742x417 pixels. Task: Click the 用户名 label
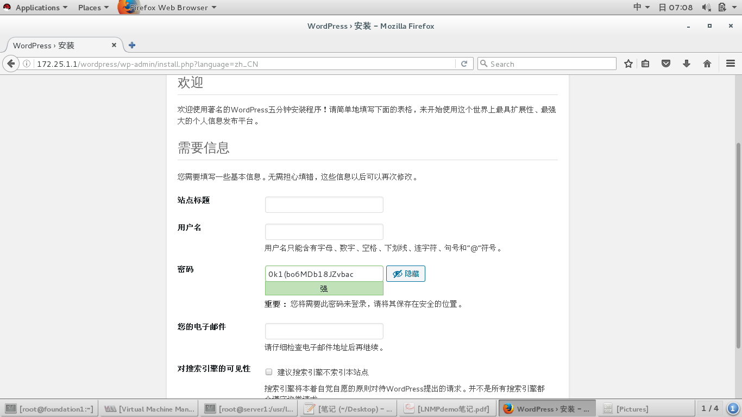click(190, 228)
